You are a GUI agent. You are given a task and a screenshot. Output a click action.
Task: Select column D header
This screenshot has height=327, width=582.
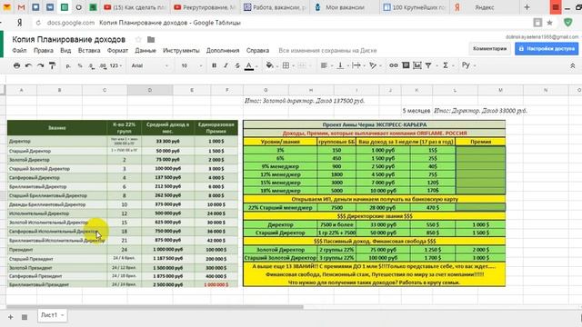pos(149,90)
